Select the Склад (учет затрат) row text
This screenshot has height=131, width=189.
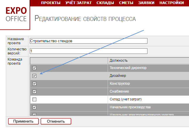pyautogui.click(x=125, y=100)
